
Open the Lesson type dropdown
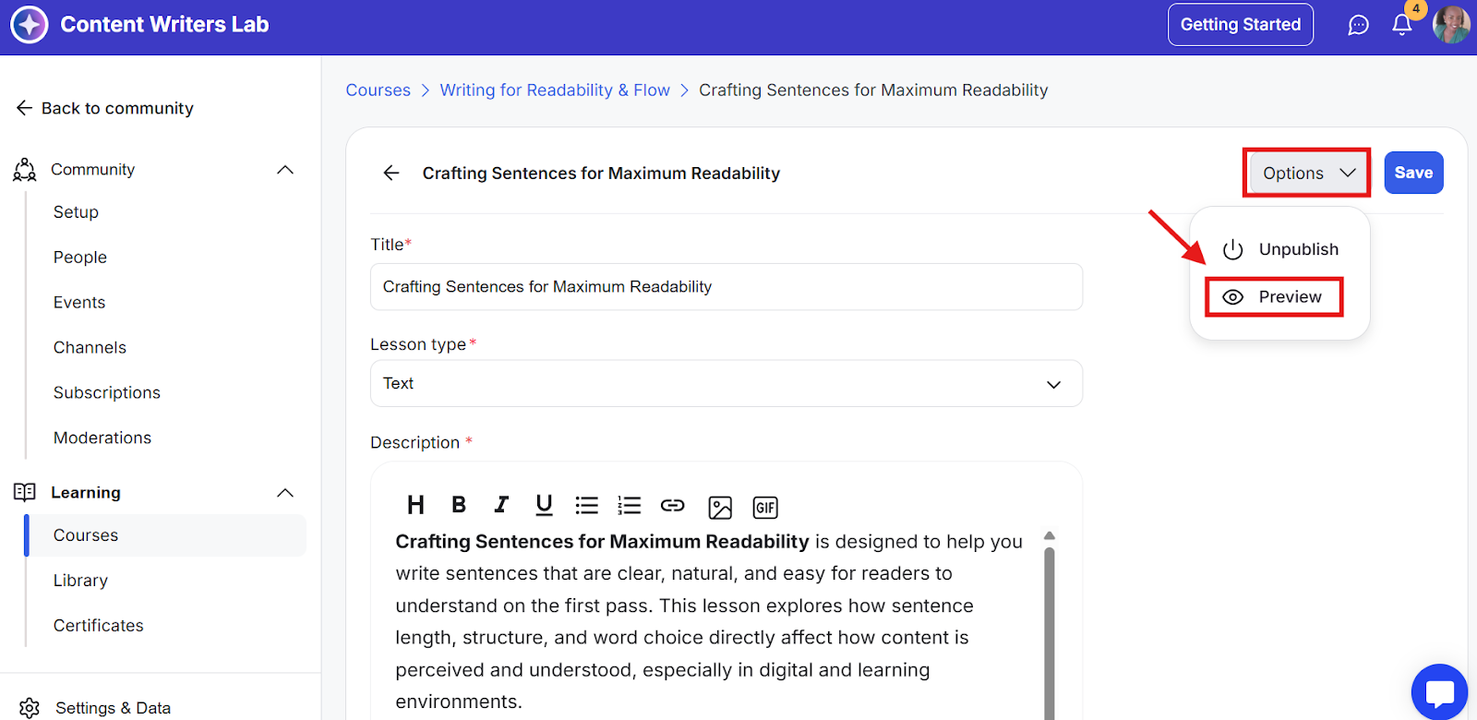pos(726,383)
